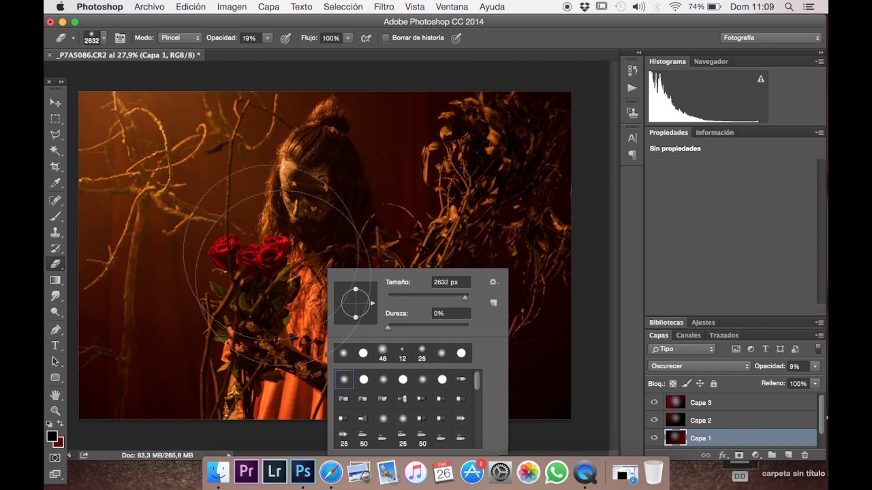Select the Rectangular Marquee tool
The height and width of the screenshot is (490, 872).
56,118
